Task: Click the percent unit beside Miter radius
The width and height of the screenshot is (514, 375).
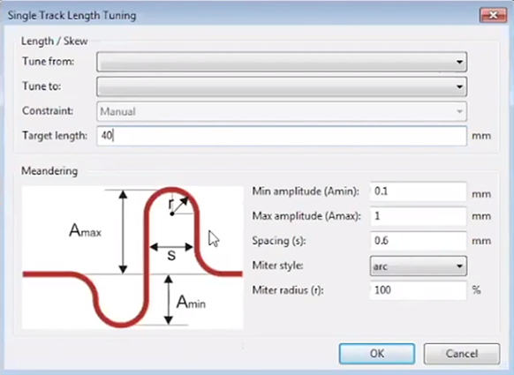Action: point(476,289)
